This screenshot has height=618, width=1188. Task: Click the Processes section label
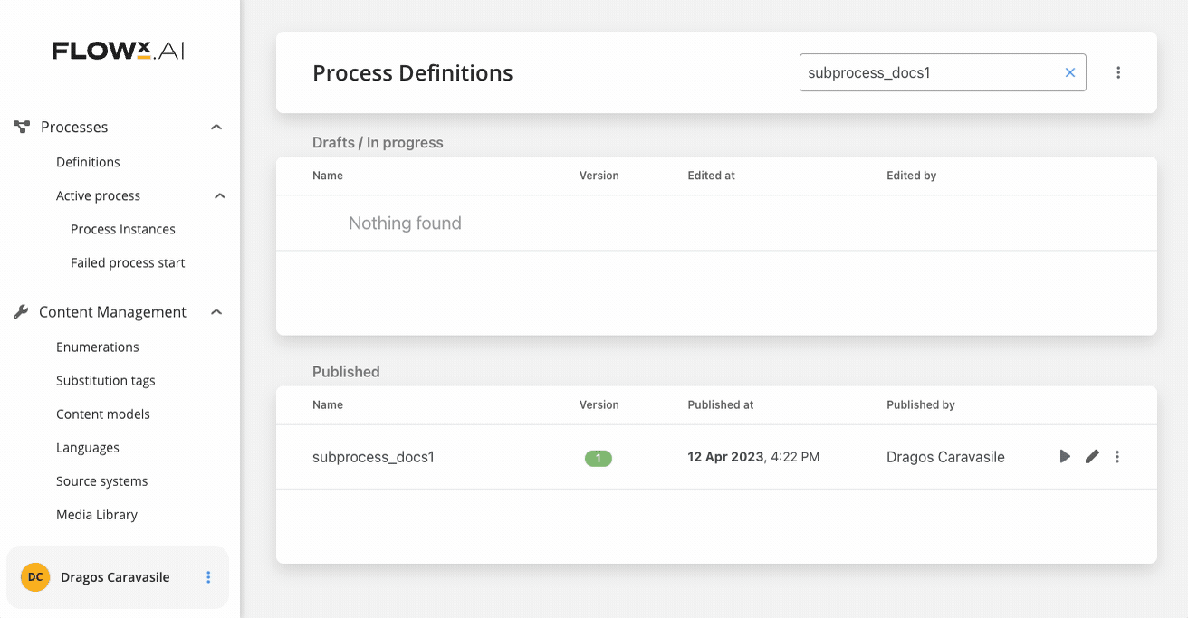tap(74, 127)
